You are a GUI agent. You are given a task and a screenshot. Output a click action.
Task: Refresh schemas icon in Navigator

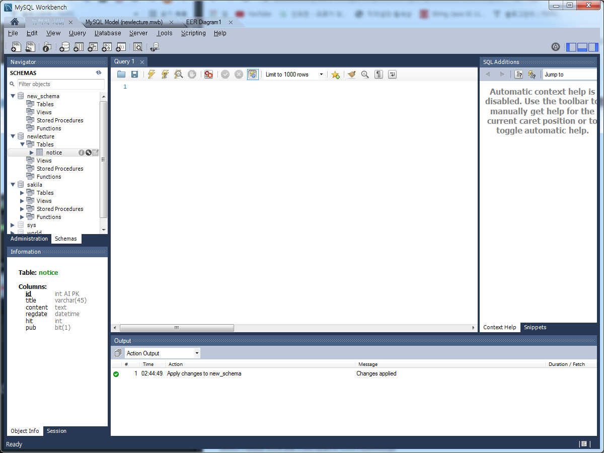tap(99, 73)
